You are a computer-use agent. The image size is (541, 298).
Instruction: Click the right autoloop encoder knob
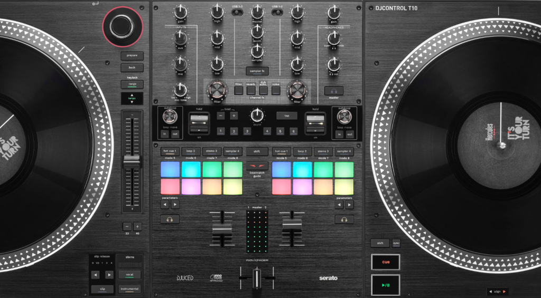click(x=344, y=117)
